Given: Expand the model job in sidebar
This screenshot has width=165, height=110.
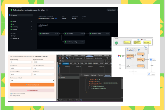Looking at the screenshot, I should tap(32, 21).
